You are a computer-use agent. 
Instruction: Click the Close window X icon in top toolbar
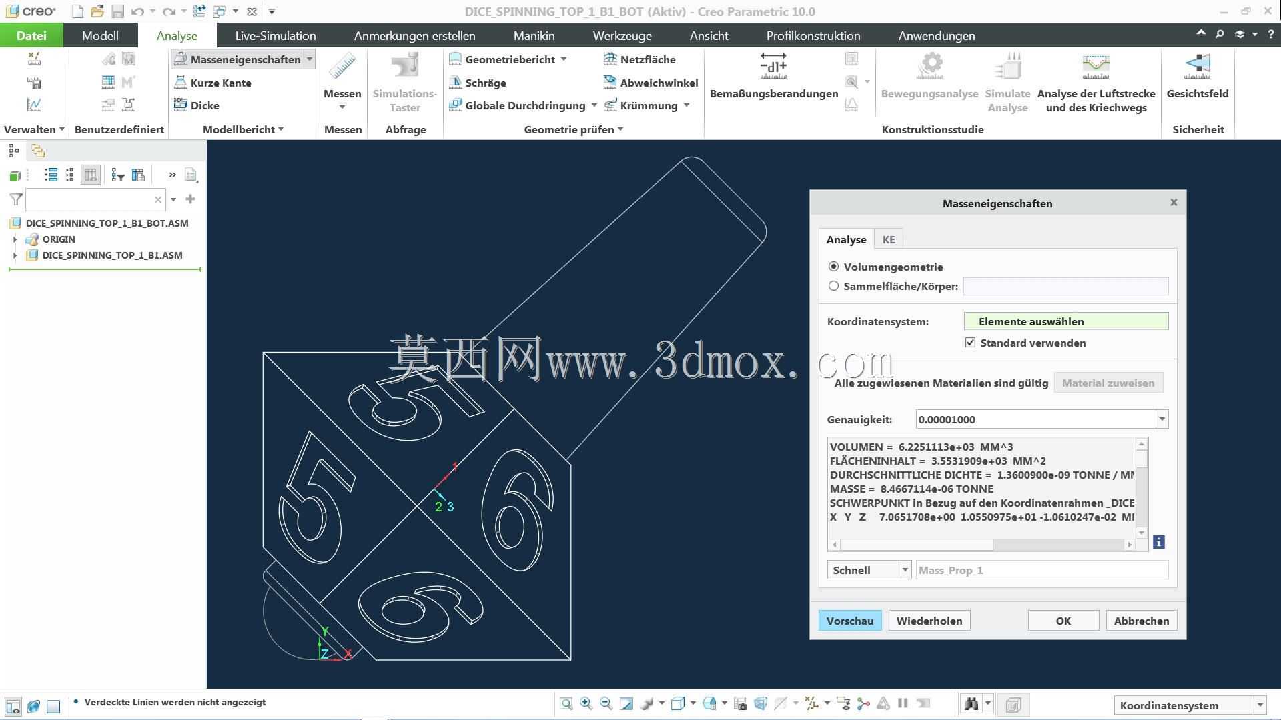tap(252, 11)
